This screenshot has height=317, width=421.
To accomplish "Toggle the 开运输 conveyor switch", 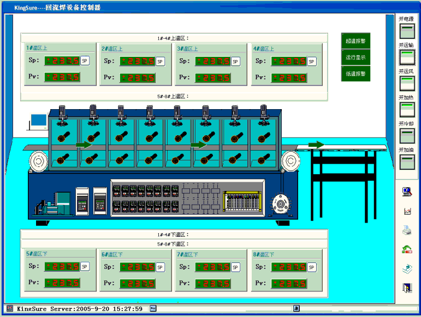I will coord(407,57).
